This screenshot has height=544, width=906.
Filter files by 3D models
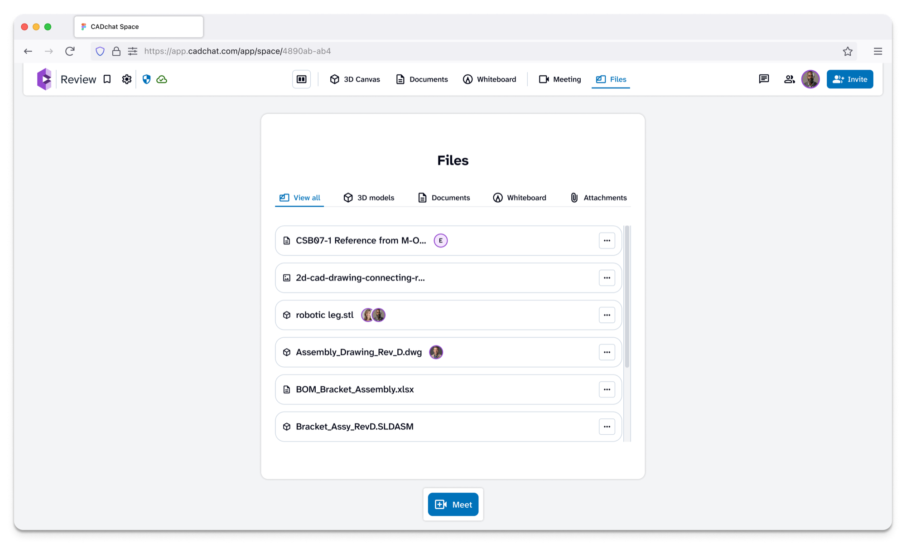click(x=369, y=198)
